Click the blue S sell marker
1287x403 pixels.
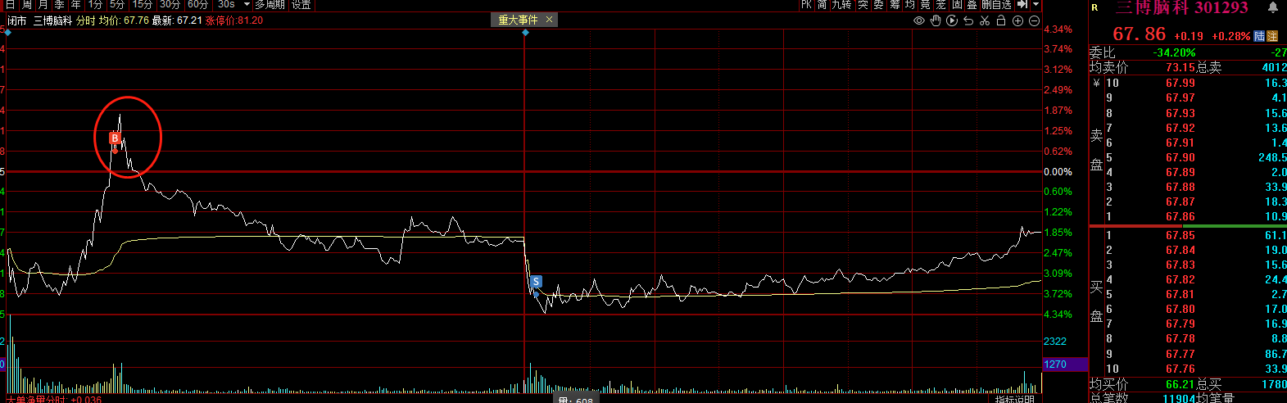point(536,282)
